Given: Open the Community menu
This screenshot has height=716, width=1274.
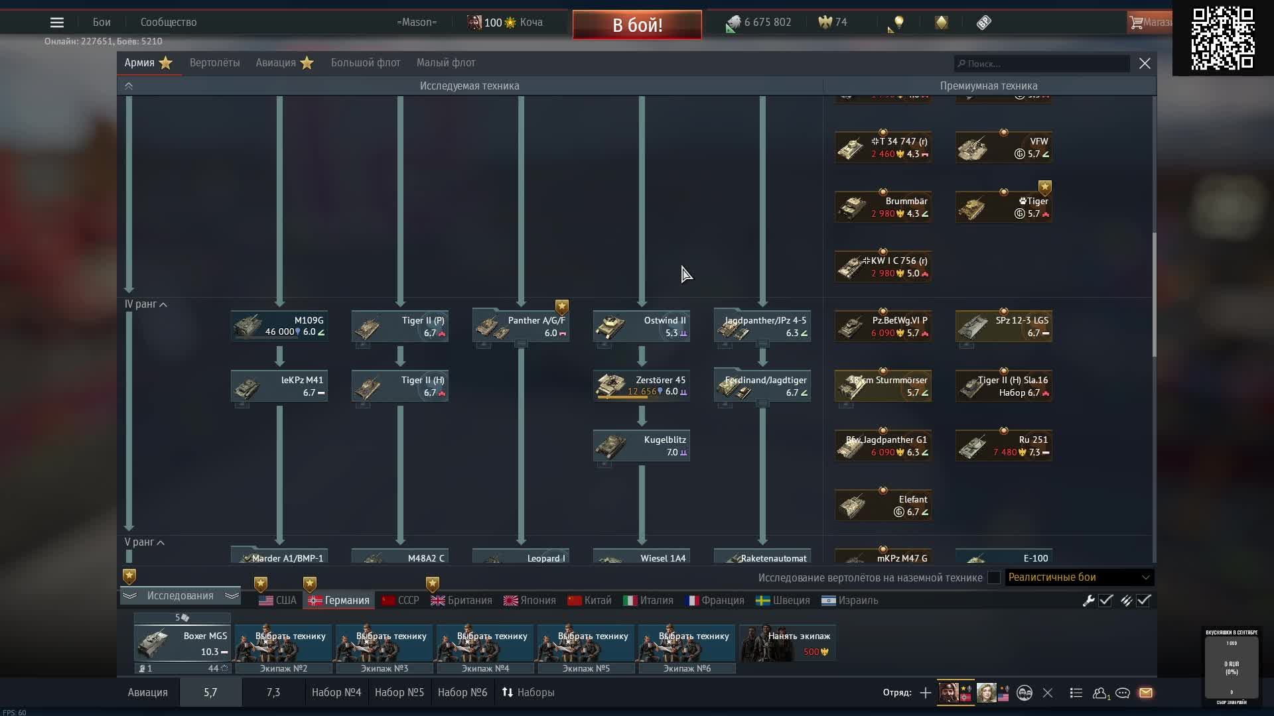Looking at the screenshot, I should [169, 23].
